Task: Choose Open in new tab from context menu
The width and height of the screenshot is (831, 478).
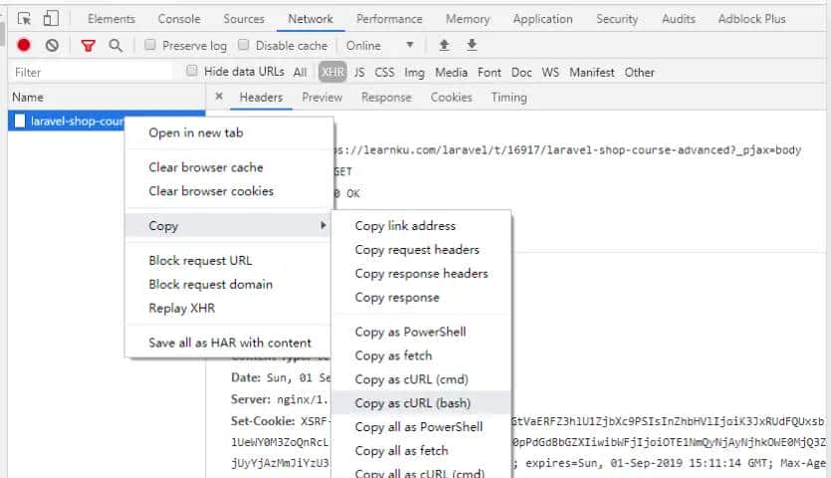Action: pyautogui.click(x=229, y=133)
